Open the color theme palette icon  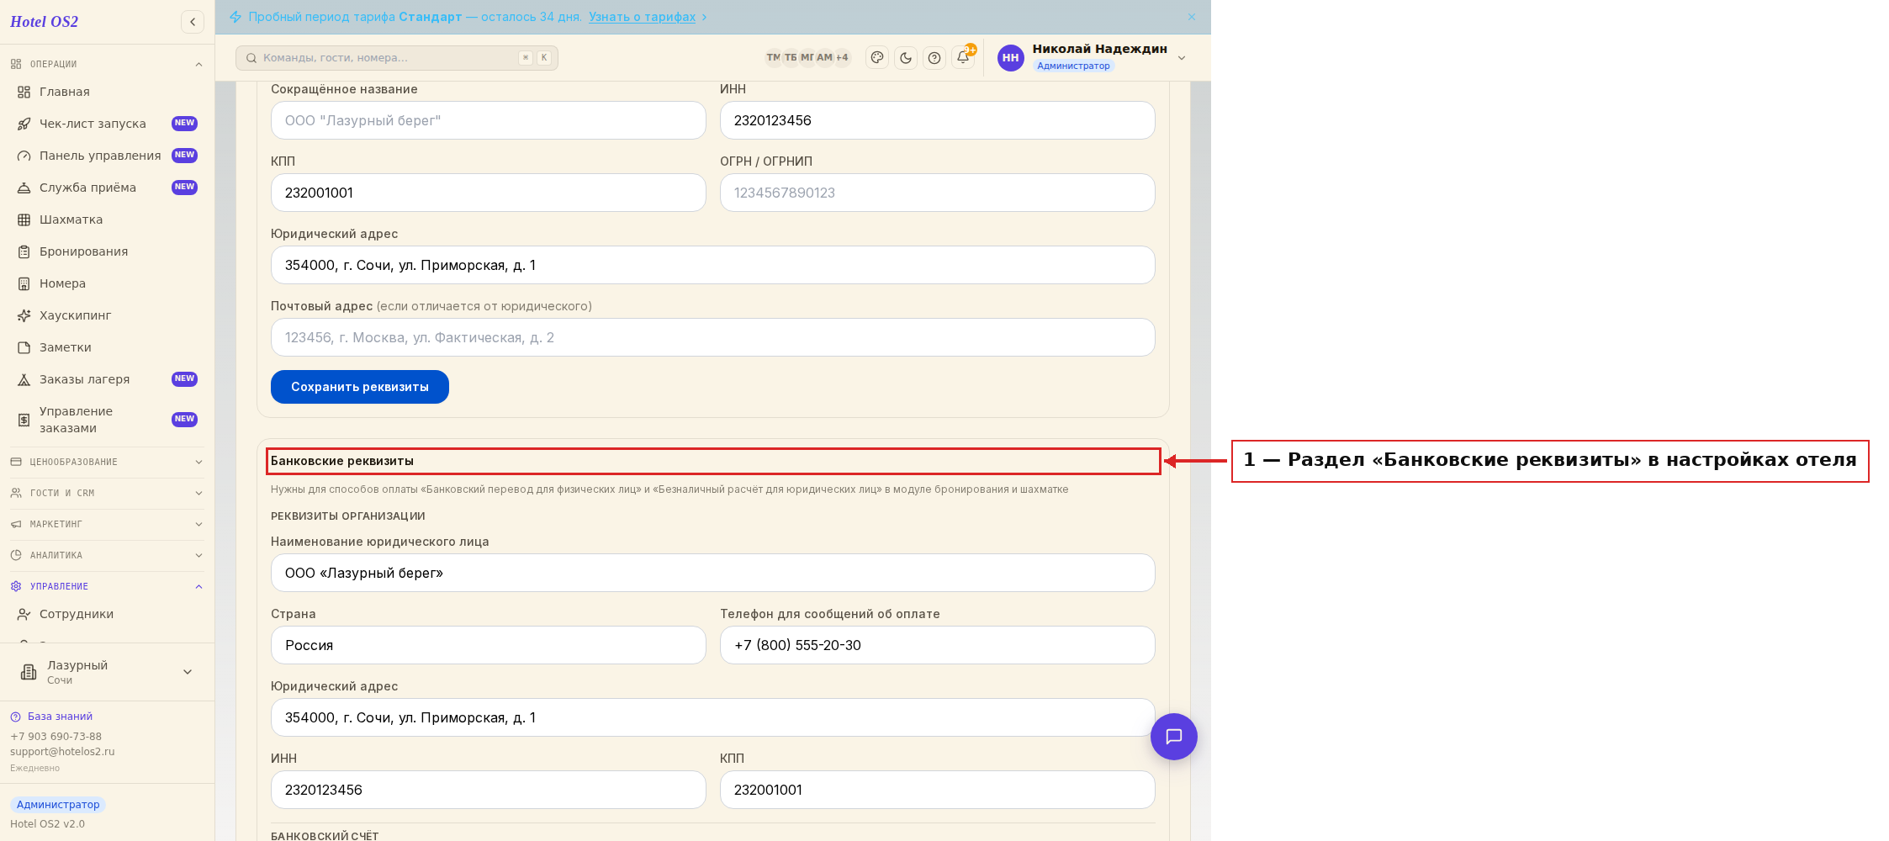point(877,58)
